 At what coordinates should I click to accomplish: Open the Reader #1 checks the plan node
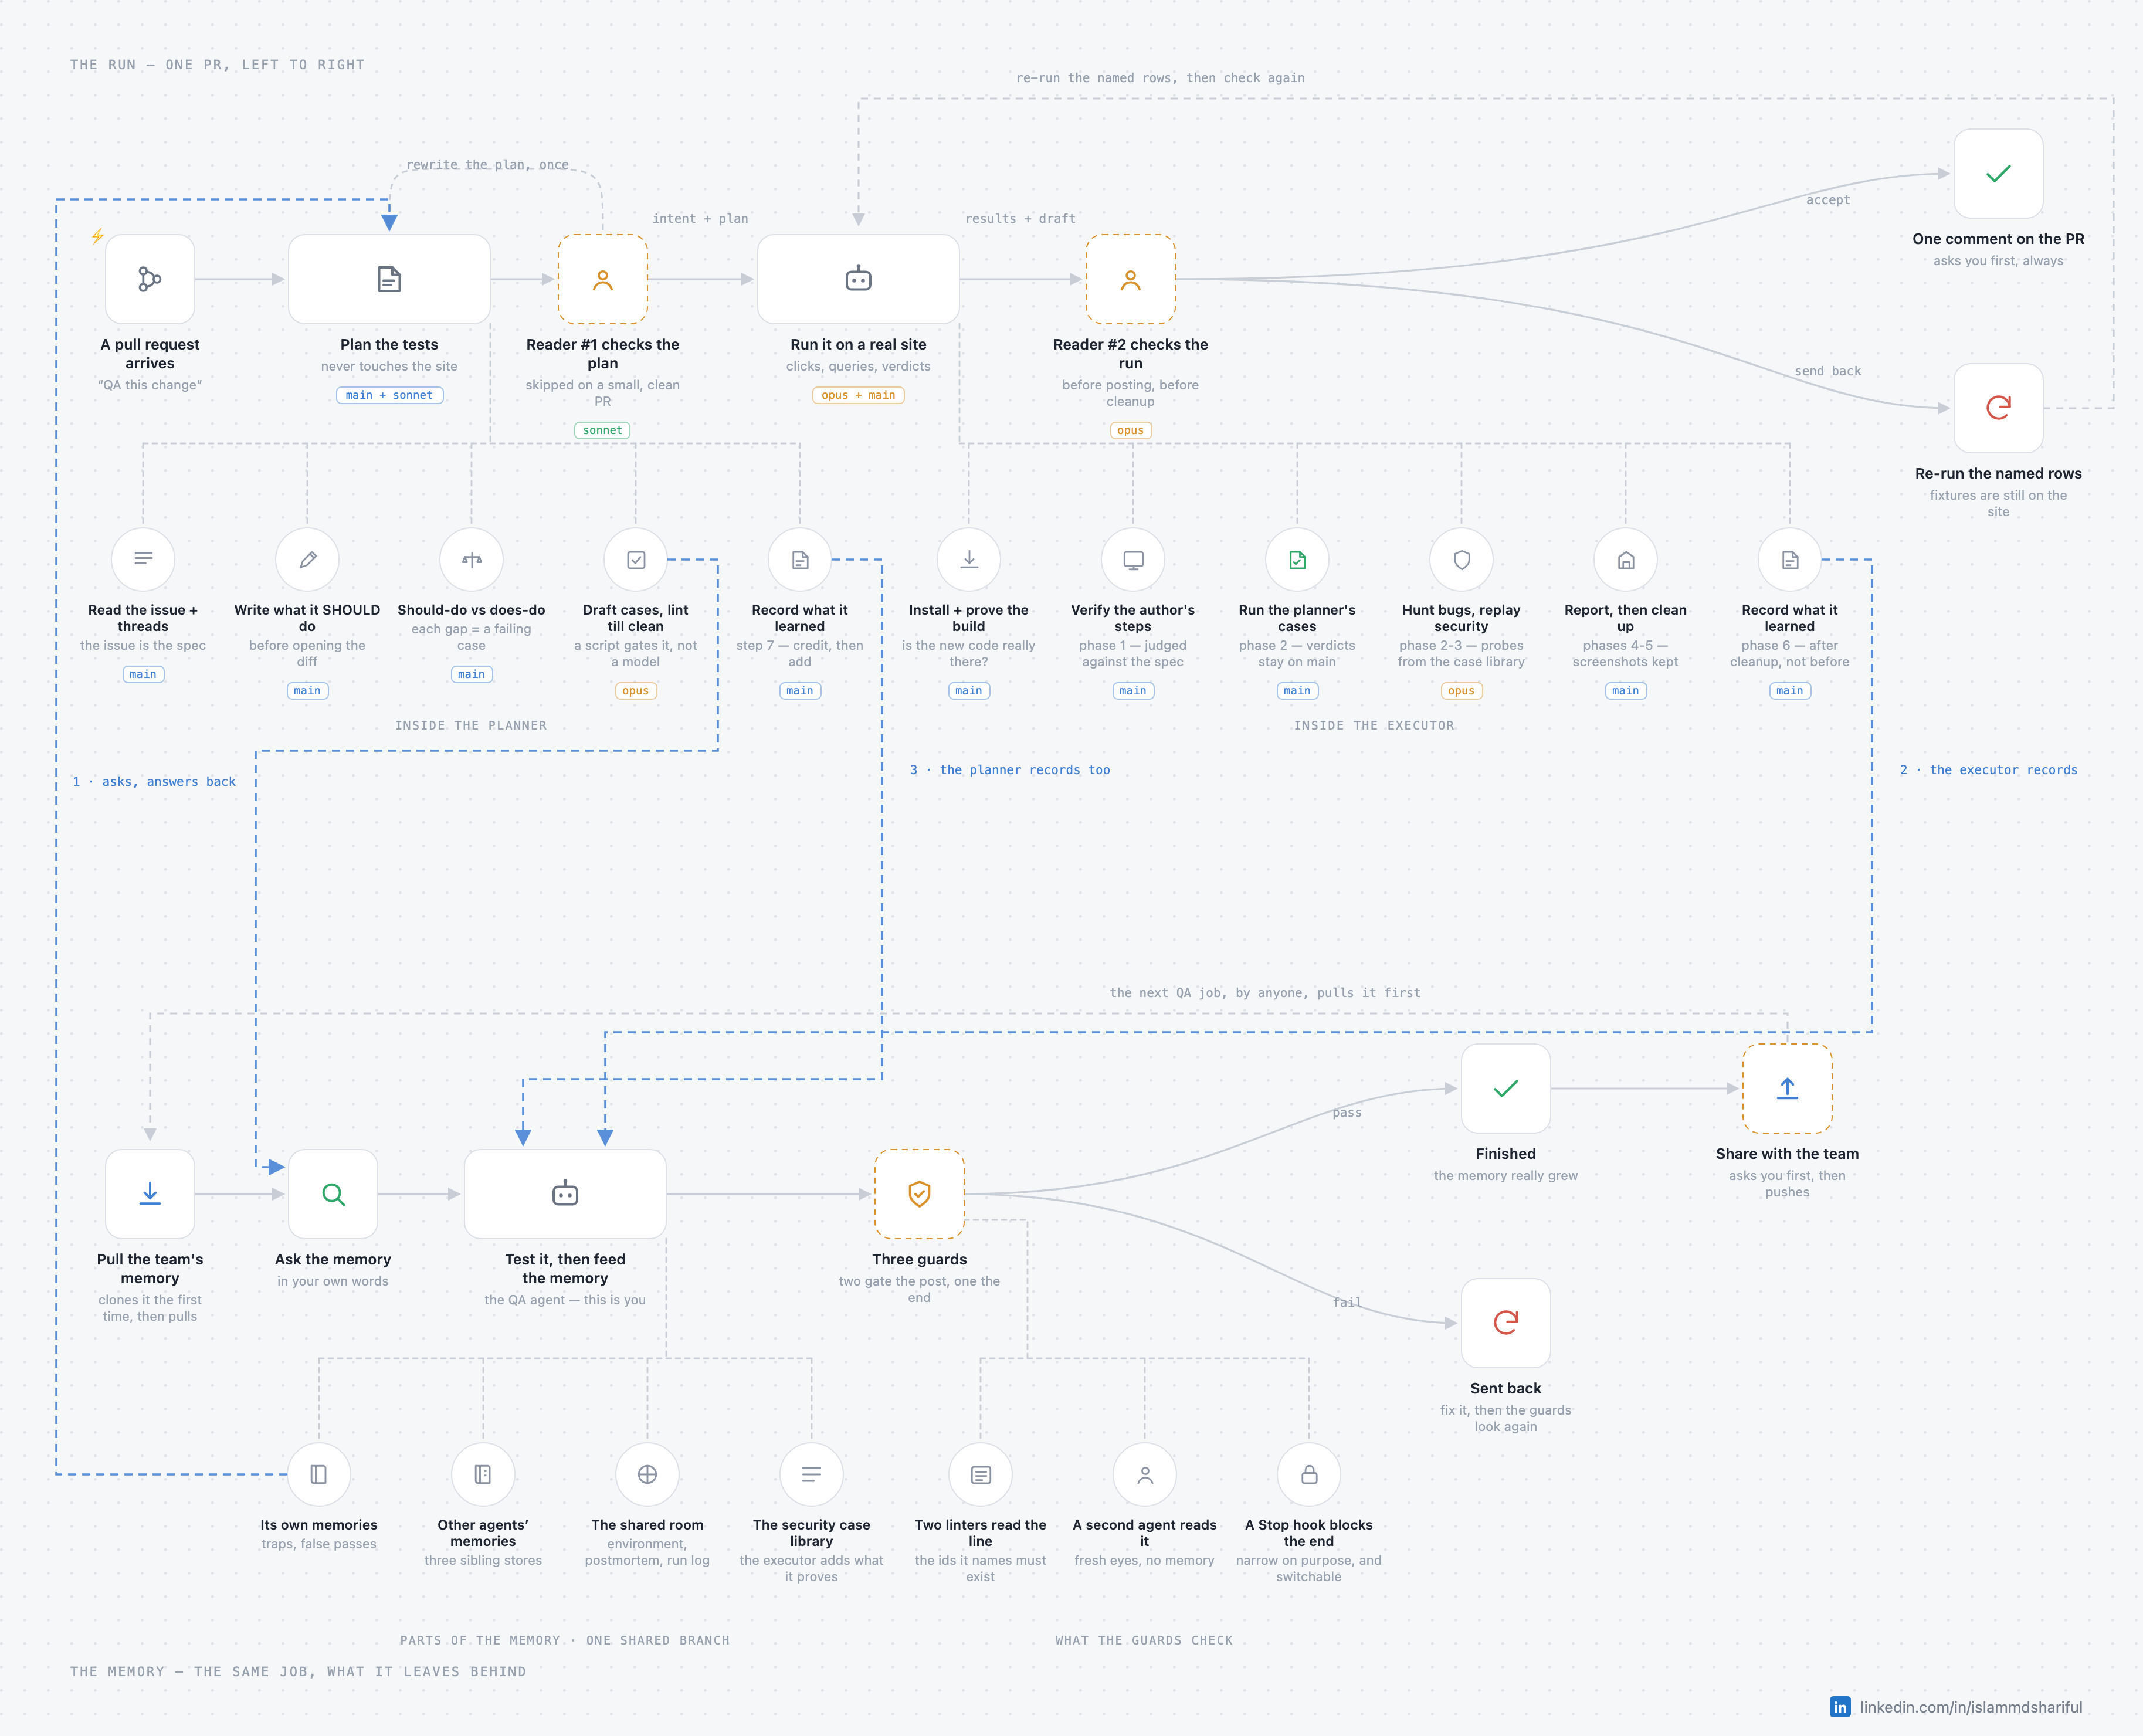click(x=603, y=279)
